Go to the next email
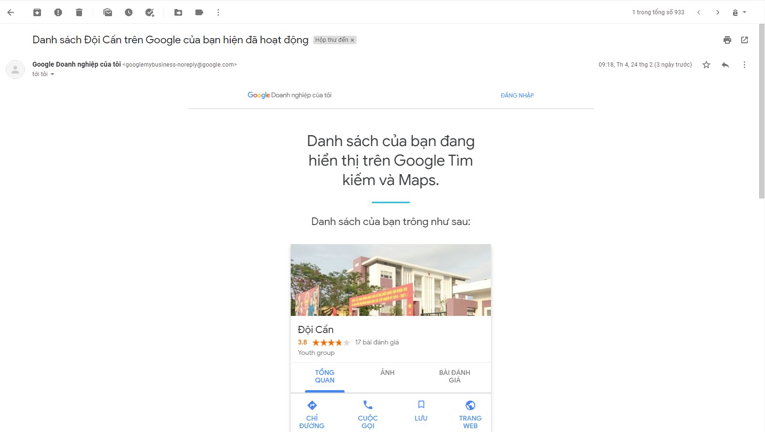This screenshot has height=432, width=765. pos(718,12)
